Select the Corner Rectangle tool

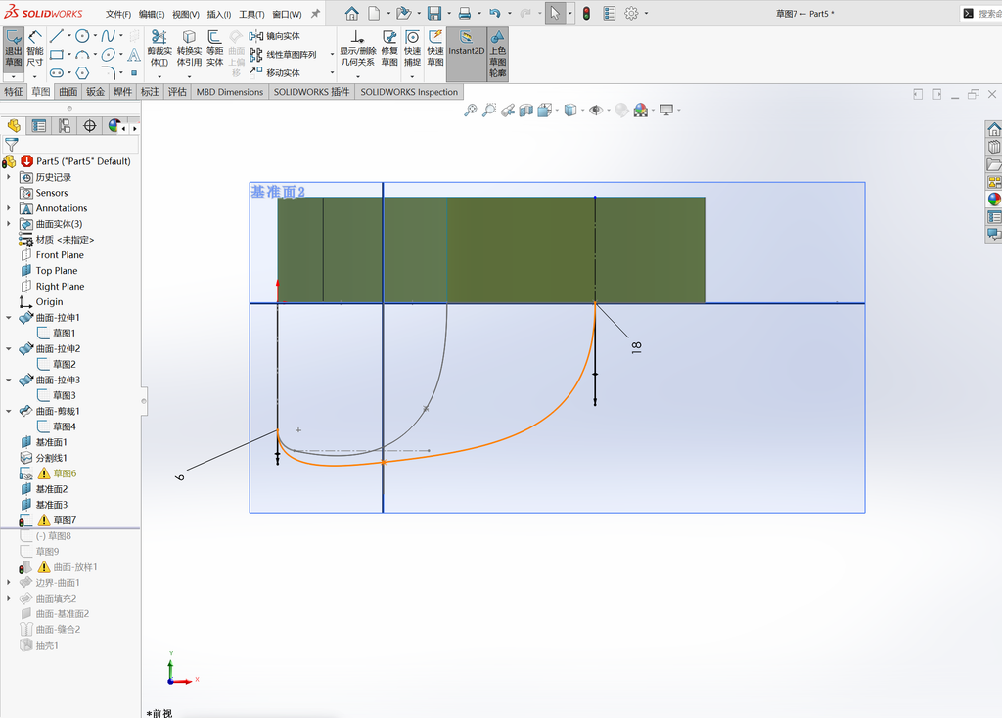point(56,55)
